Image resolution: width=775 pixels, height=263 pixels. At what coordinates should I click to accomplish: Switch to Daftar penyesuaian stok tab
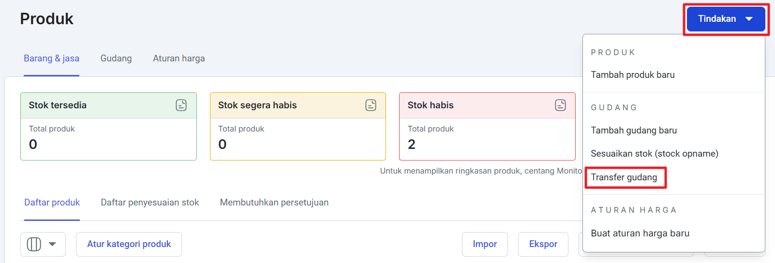150,203
